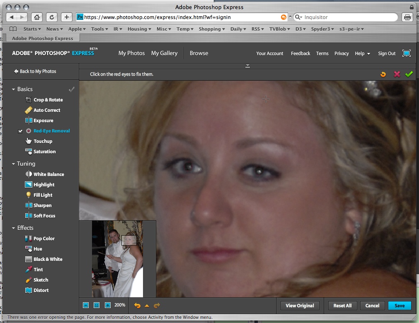Open the Help dropdown menu
Image resolution: width=419 pixels, height=323 pixels.
click(362, 53)
